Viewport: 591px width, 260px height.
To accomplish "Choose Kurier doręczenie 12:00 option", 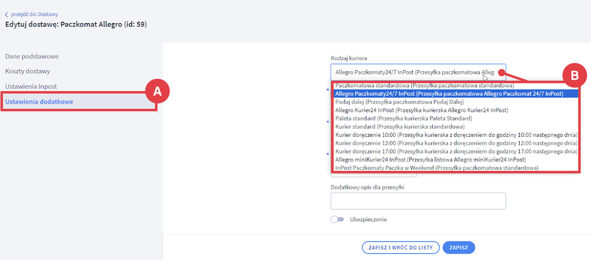I will pos(455,143).
